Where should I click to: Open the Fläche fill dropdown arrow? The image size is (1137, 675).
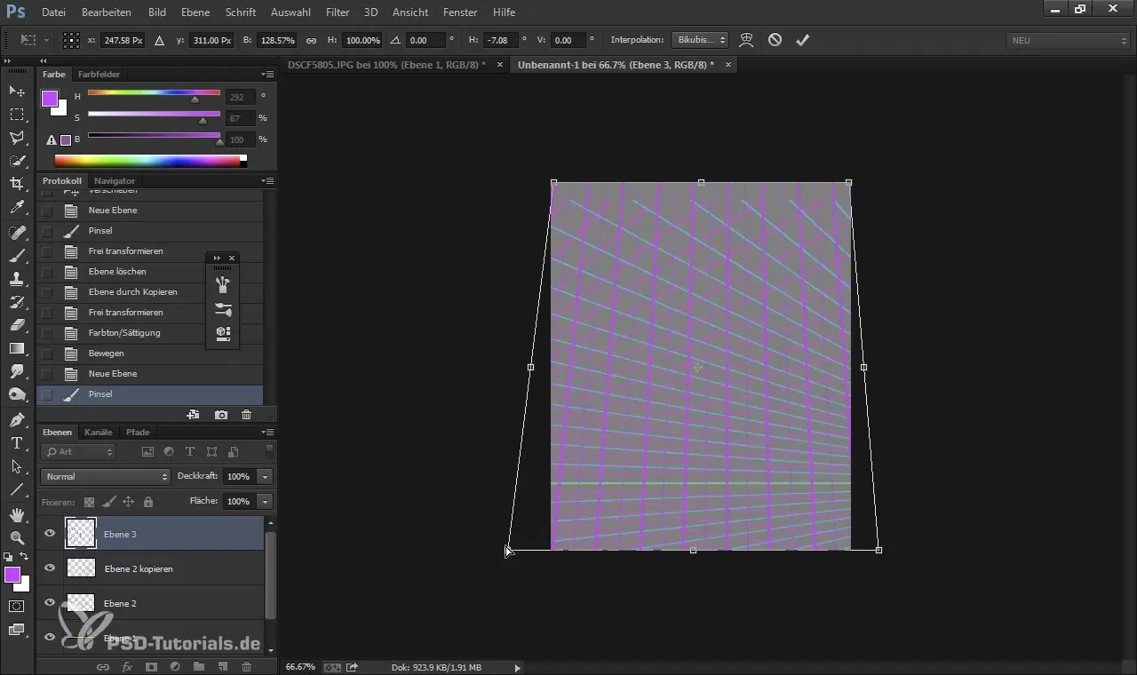(x=265, y=502)
